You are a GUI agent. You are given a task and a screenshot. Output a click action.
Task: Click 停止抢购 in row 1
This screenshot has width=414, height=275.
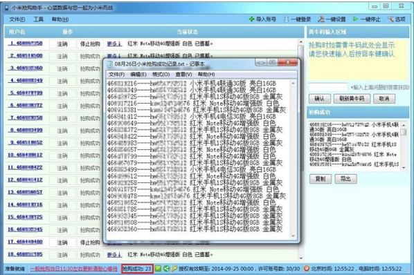(x=90, y=44)
